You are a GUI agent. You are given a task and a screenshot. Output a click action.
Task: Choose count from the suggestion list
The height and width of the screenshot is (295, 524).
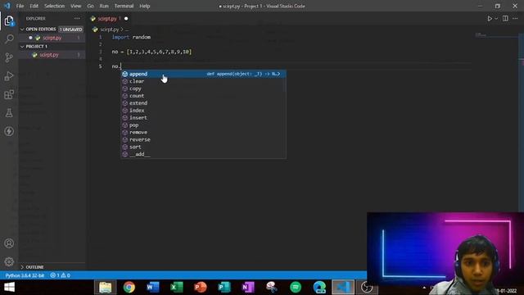click(203, 96)
